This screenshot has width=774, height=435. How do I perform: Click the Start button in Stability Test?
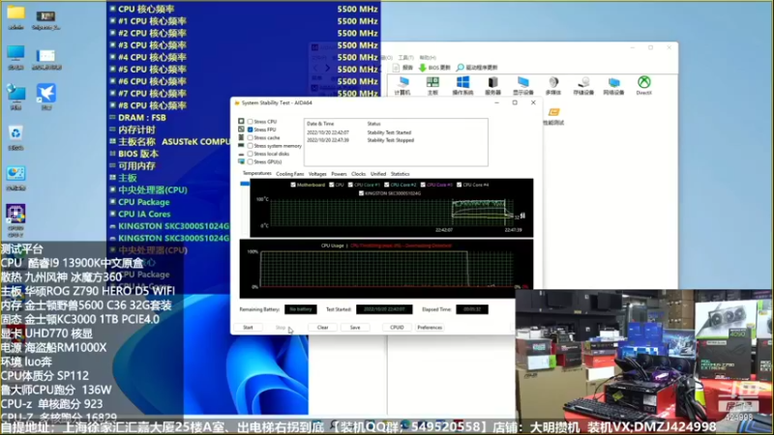click(x=248, y=328)
